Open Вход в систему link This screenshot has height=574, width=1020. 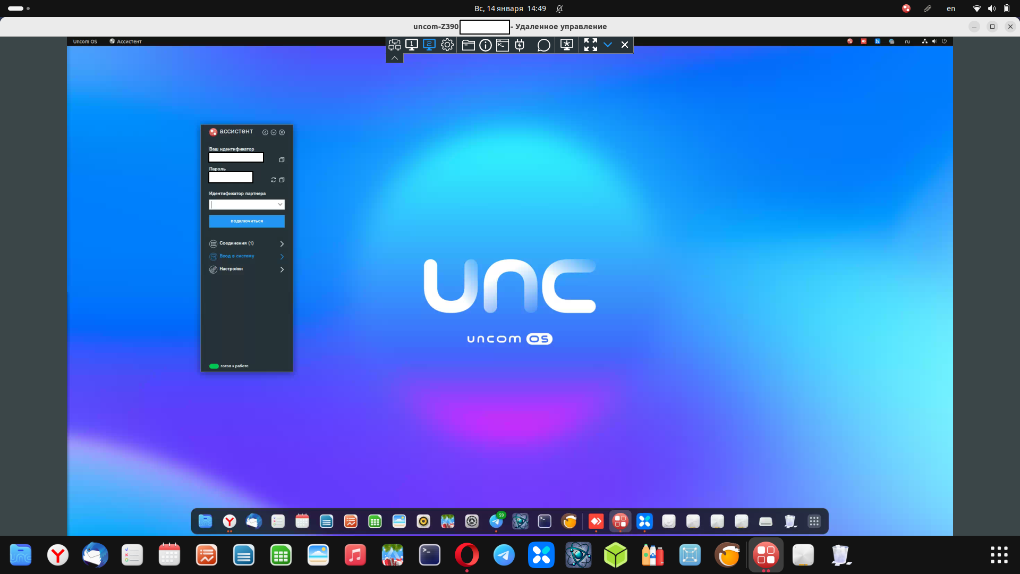click(237, 256)
